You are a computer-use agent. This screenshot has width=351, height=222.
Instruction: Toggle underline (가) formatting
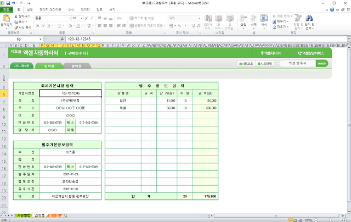coord(49,26)
